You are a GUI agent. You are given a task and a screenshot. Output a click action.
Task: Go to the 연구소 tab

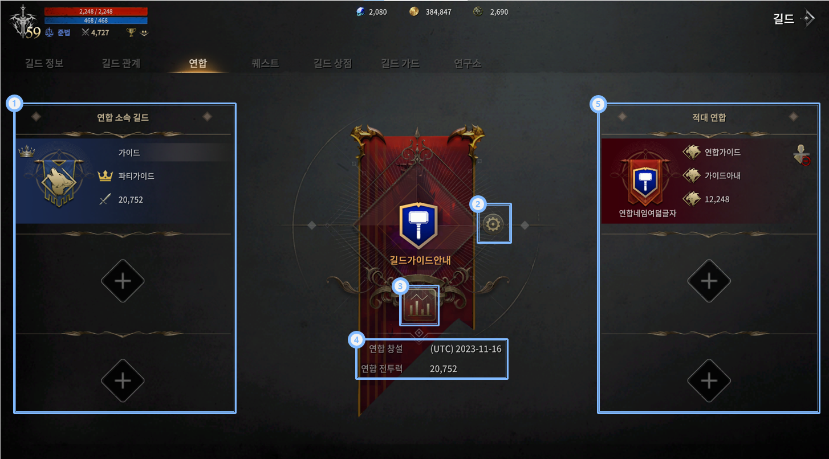point(468,63)
